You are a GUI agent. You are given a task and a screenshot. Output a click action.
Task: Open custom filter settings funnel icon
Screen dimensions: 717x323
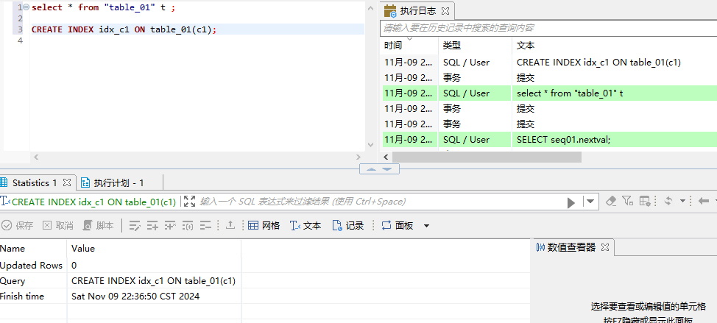coord(627,201)
